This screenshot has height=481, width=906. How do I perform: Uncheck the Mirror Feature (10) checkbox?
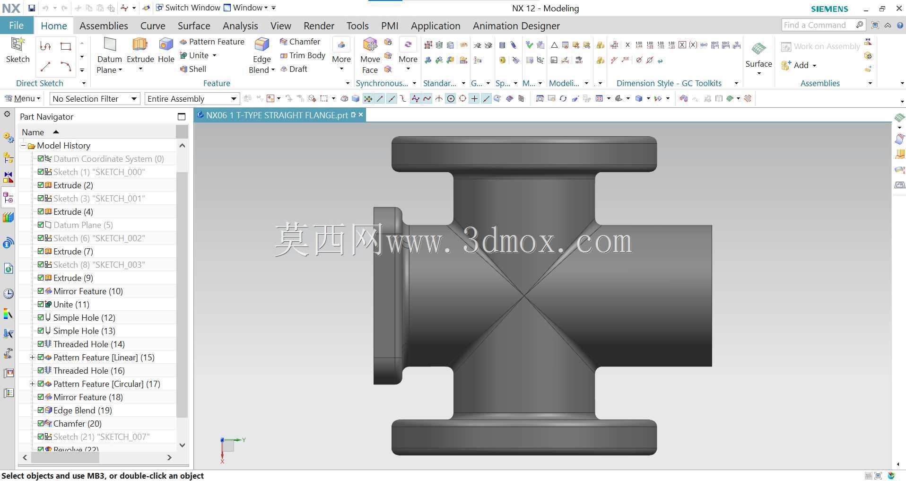[x=41, y=291]
